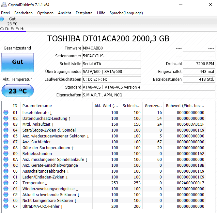Click the Akt. Temperatur label
Image resolution: width=217 pixels, height=213 pixels.
17,79
